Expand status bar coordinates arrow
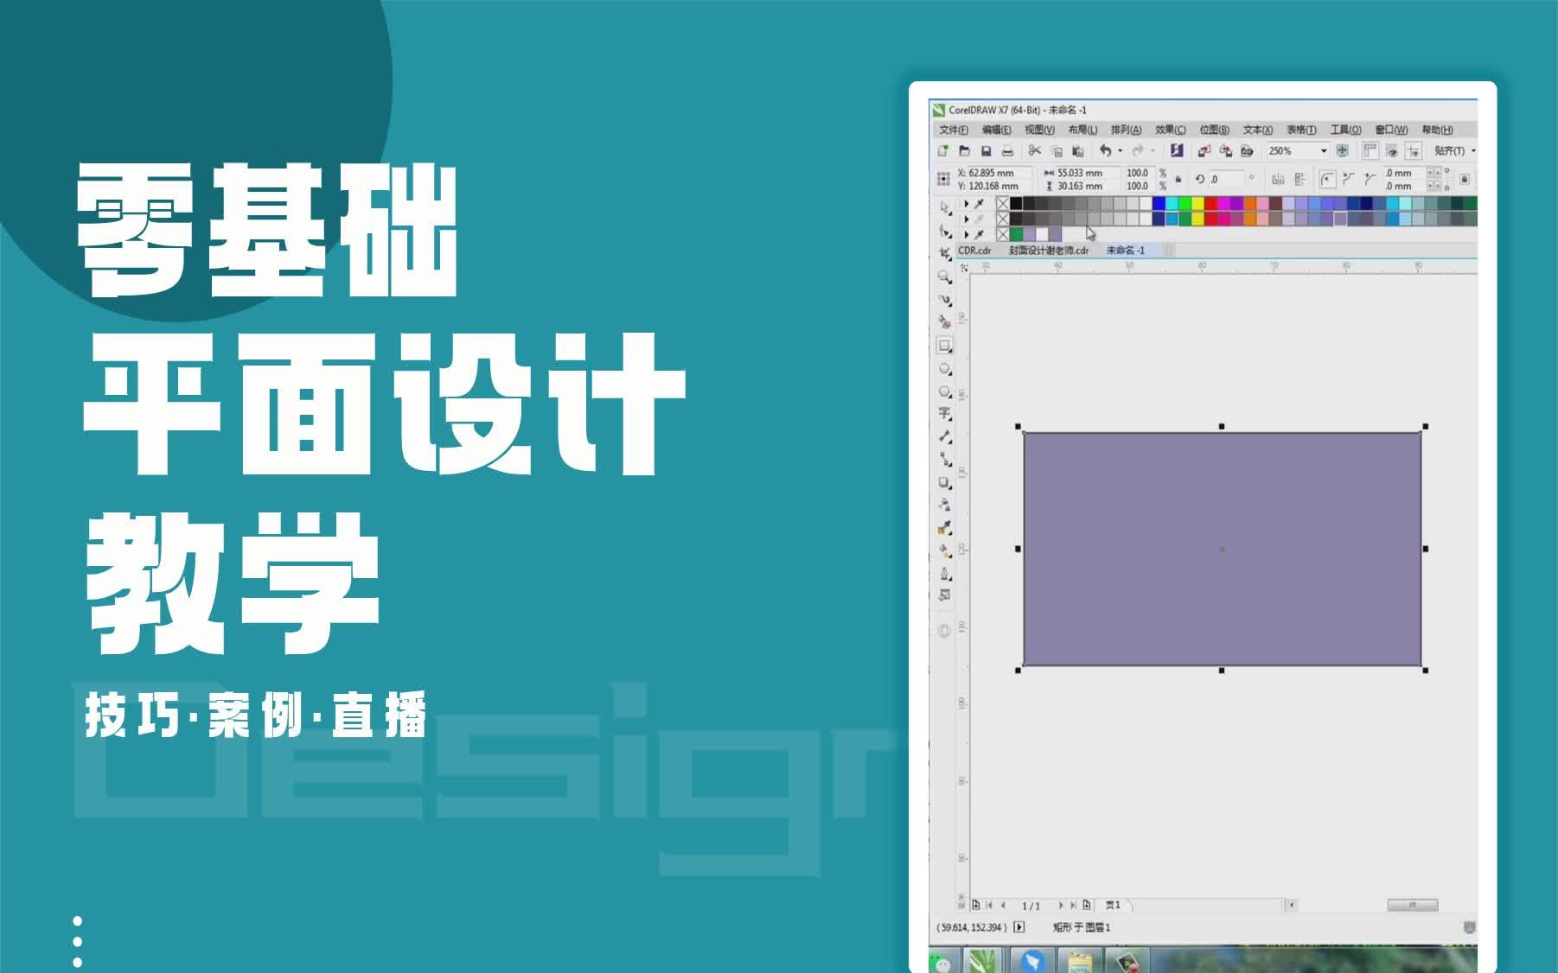 coord(1018,927)
